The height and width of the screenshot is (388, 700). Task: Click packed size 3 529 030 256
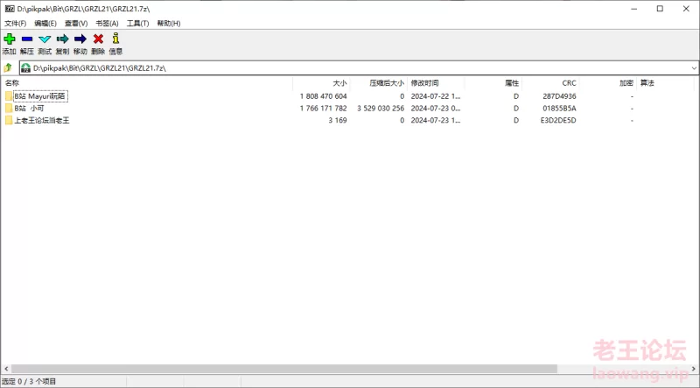tap(381, 109)
